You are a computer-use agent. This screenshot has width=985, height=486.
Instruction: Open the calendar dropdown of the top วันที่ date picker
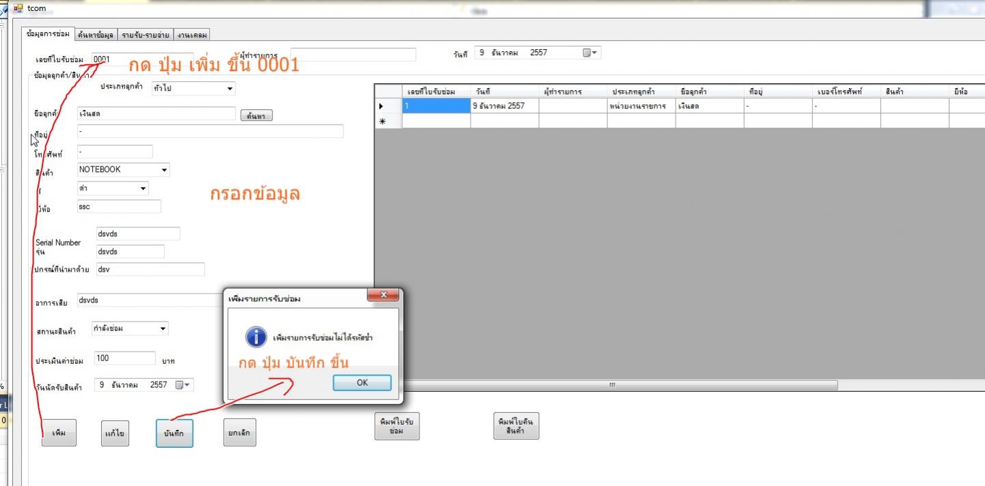[591, 53]
